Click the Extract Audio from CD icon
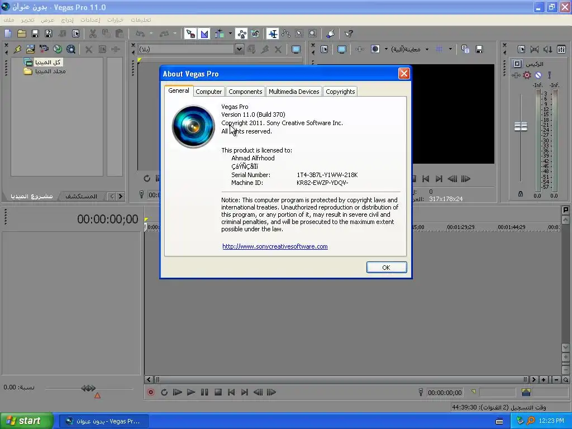The image size is (572, 429). coord(58,49)
